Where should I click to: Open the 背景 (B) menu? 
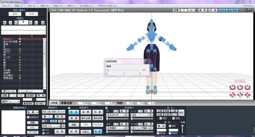(44, 6)
